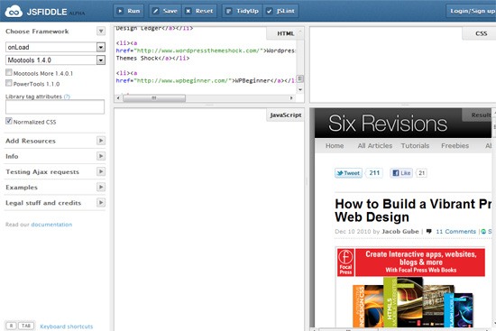Select the CSS panel label
Image resolution: width=496 pixels, height=331 pixels.
click(482, 33)
